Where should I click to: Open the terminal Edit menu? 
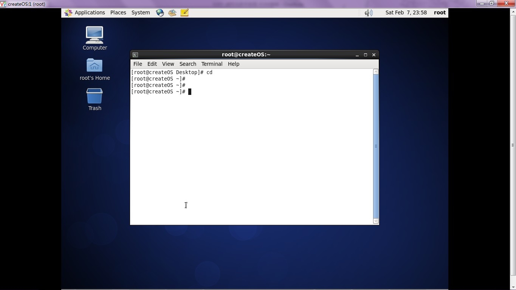[152, 64]
